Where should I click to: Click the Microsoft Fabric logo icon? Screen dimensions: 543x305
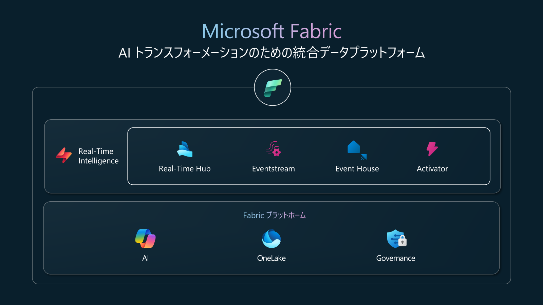coord(273,87)
